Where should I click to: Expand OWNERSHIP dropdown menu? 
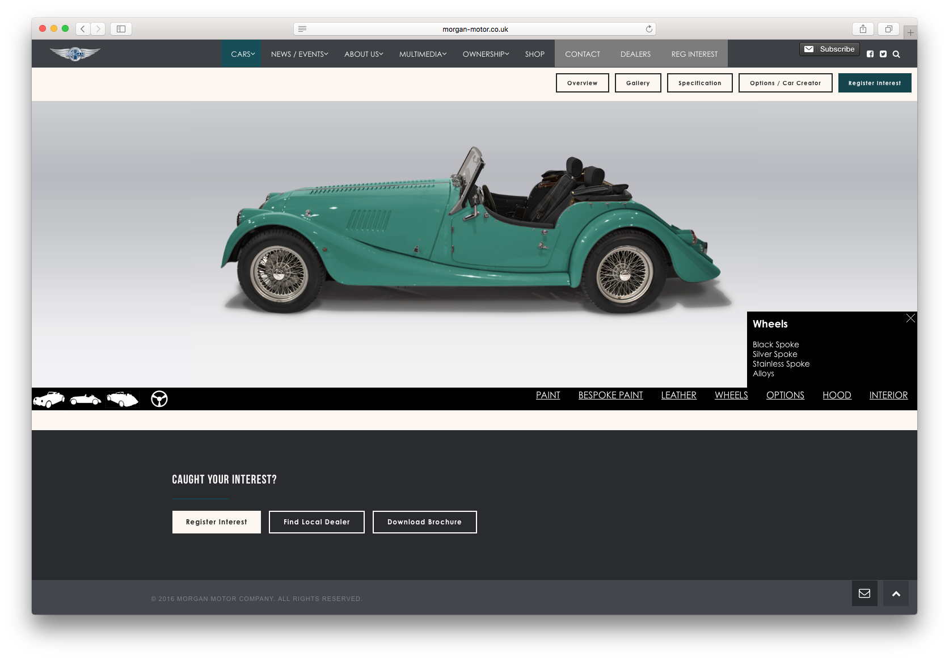[486, 54]
